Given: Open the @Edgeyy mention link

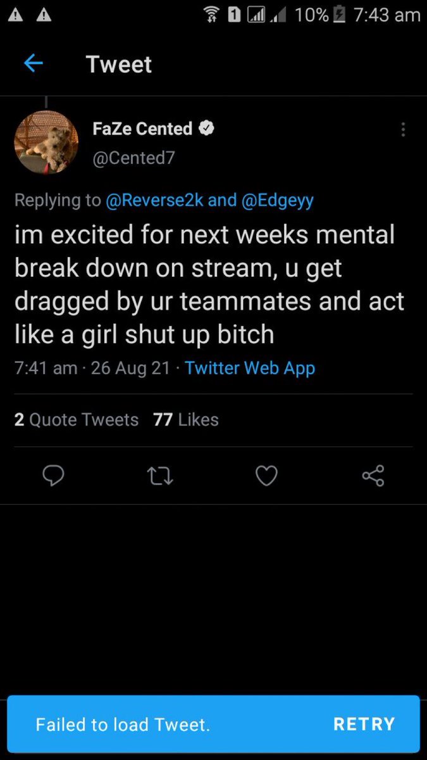Looking at the screenshot, I should [277, 200].
